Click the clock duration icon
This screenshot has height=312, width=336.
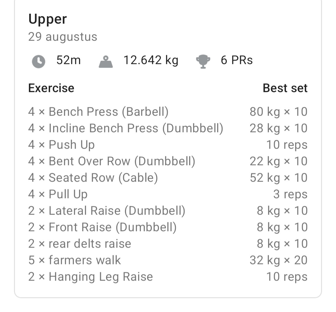point(38,61)
